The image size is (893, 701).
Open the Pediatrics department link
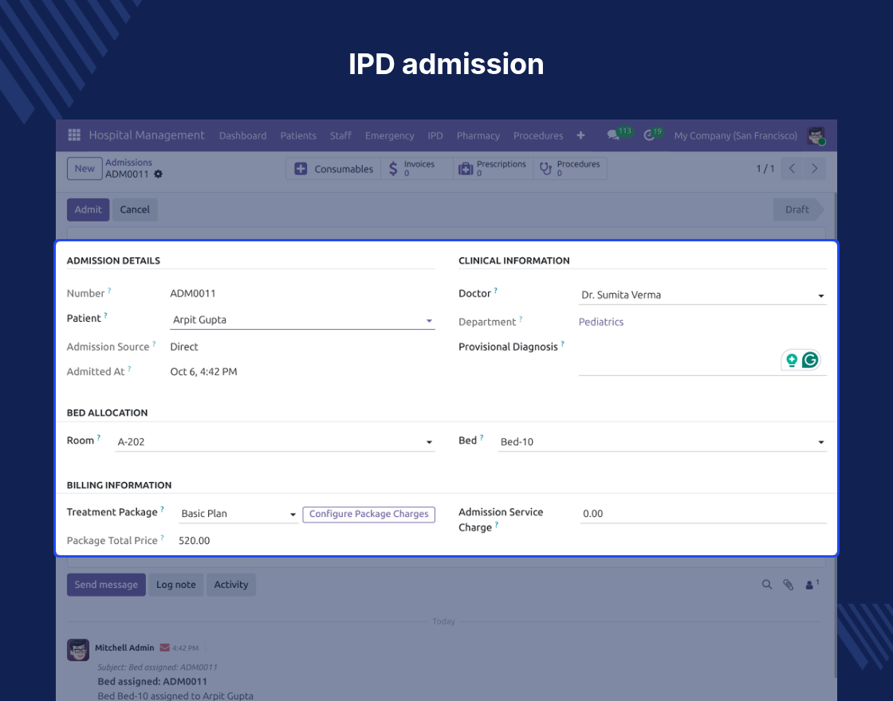tap(601, 322)
